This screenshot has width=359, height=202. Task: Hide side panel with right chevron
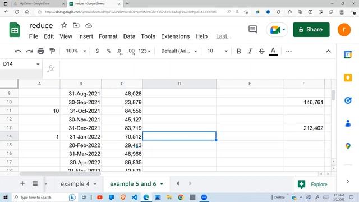pos(348,181)
